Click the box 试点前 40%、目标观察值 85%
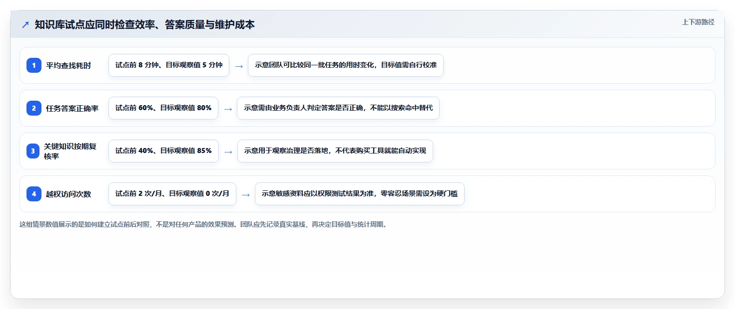735x309 pixels. pos(163,151)
